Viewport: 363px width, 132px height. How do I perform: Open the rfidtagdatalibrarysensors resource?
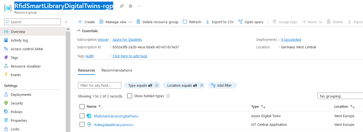point(113,125)
